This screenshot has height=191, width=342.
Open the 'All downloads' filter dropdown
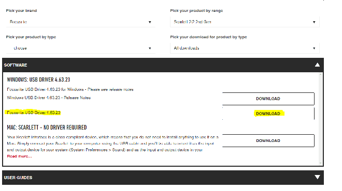pyautogui.click(x=245, y=48)
